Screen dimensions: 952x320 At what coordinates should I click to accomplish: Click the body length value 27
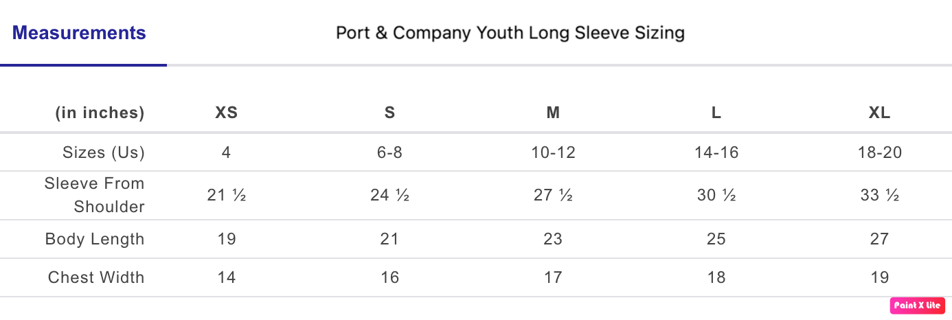(879, 239)
